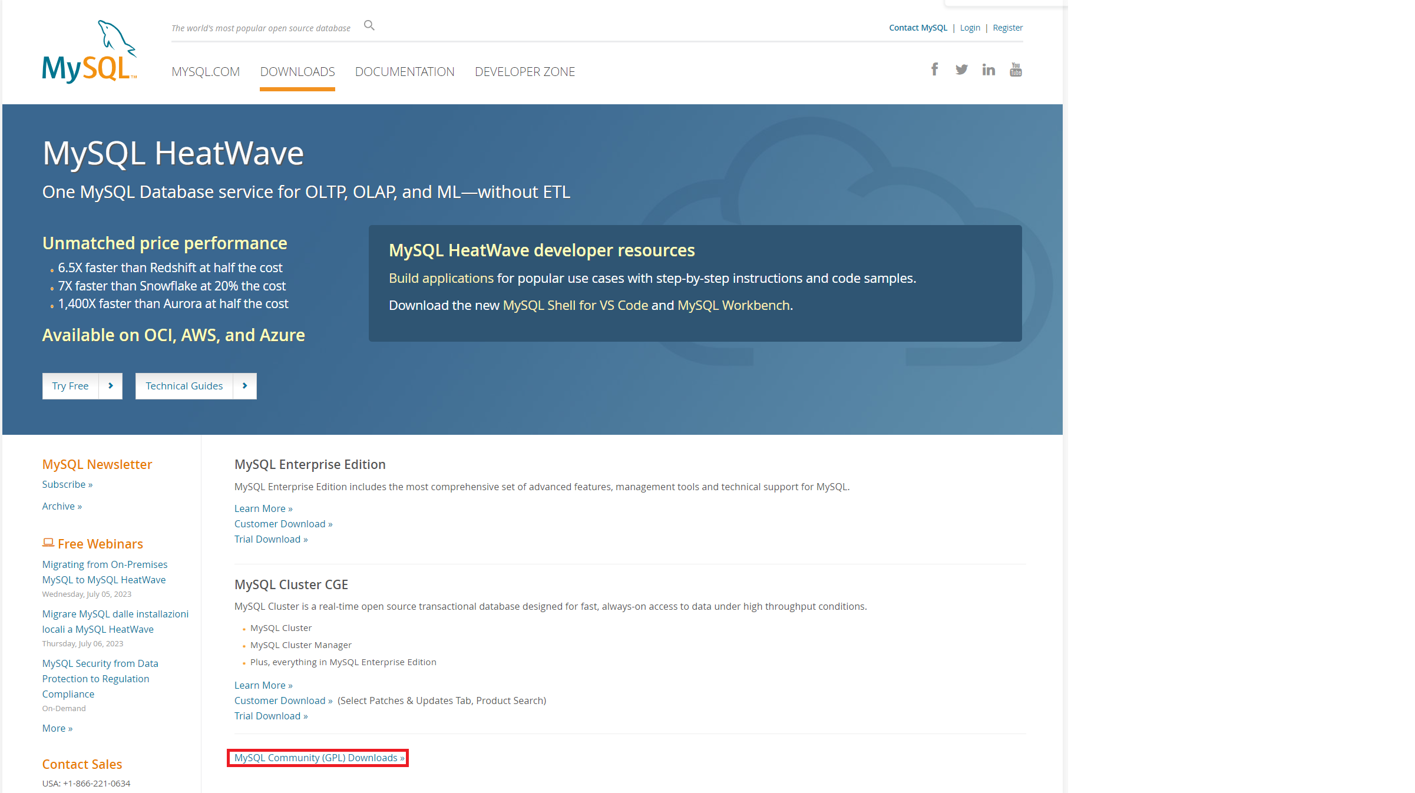Click the webinars More link
Viewport: 1415px width, 793px height.
[57, 728]
